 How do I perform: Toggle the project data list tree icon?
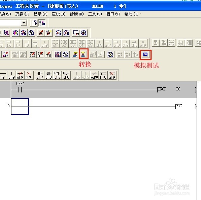coord(42,23)
